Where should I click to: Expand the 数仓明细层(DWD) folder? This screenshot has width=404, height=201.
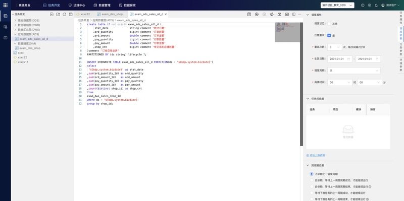tap(15, 25)
